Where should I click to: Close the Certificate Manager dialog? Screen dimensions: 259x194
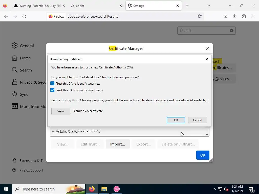(x=208, y=48)
